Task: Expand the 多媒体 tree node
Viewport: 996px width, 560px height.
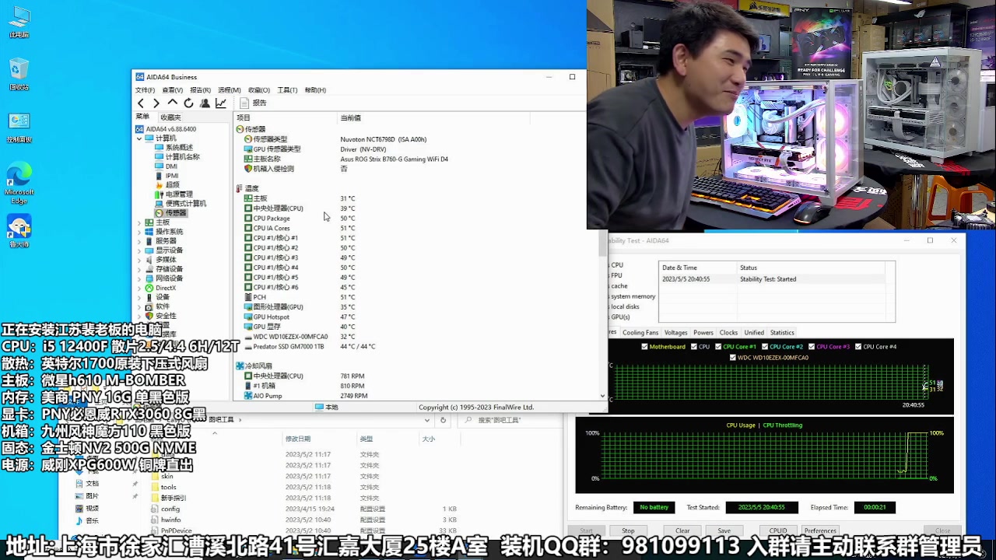Action: click(139, 260)
